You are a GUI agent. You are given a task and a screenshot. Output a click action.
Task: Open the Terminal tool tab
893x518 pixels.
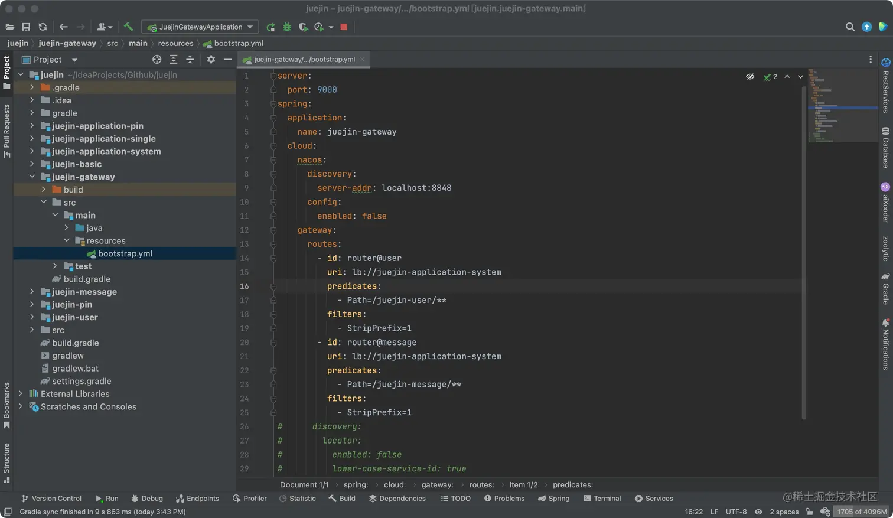[602, 499]
